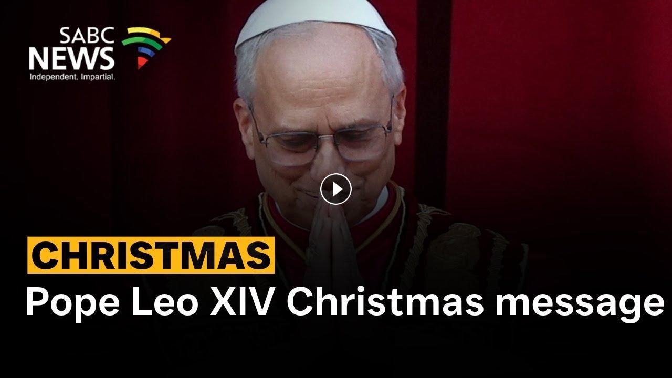Click the yellow CHRISTMAS label banner
The image size is (672, 378).
tap(151, 255)
